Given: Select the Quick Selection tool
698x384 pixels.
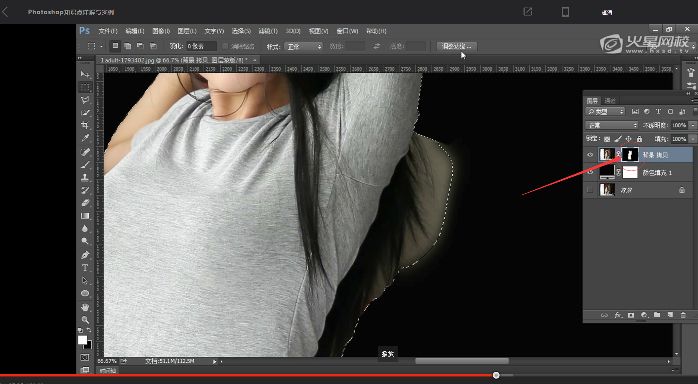Looking at the screenshot, I should 85,113.
